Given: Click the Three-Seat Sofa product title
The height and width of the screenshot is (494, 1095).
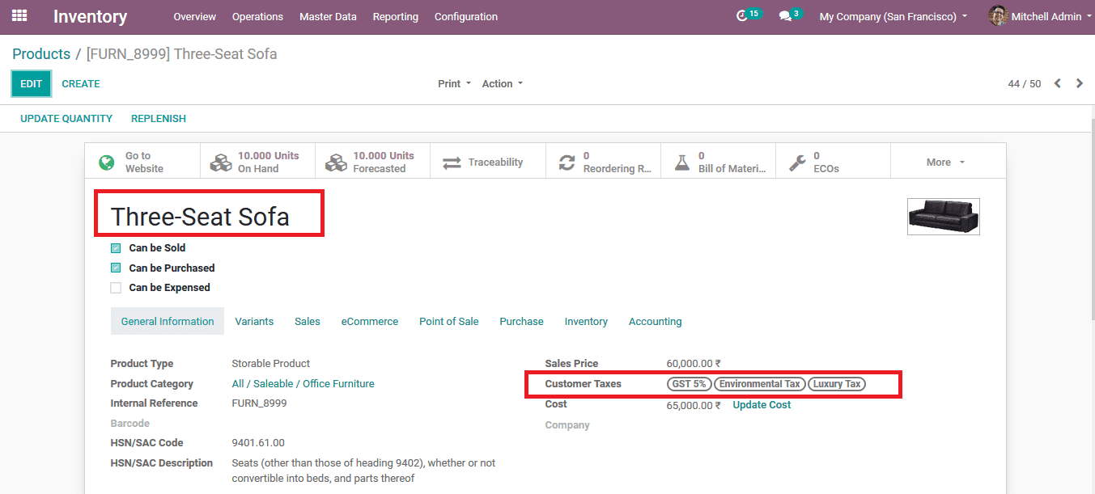Looking at the screenshot, I should coord(200,217).
